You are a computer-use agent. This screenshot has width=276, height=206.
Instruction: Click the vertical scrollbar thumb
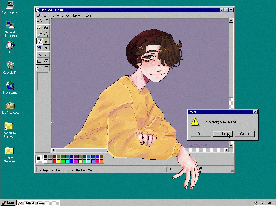point(231,60)
